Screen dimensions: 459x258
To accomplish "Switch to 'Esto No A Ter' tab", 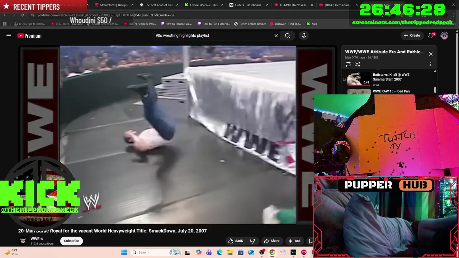I will [x=293, y=5].
